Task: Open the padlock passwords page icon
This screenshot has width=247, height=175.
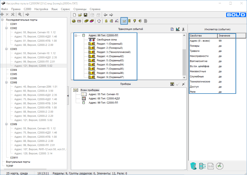Action: pos(106,21)
